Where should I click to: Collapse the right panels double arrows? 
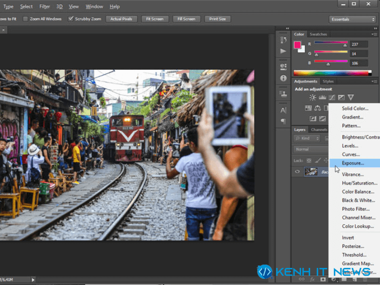[375, 28]
